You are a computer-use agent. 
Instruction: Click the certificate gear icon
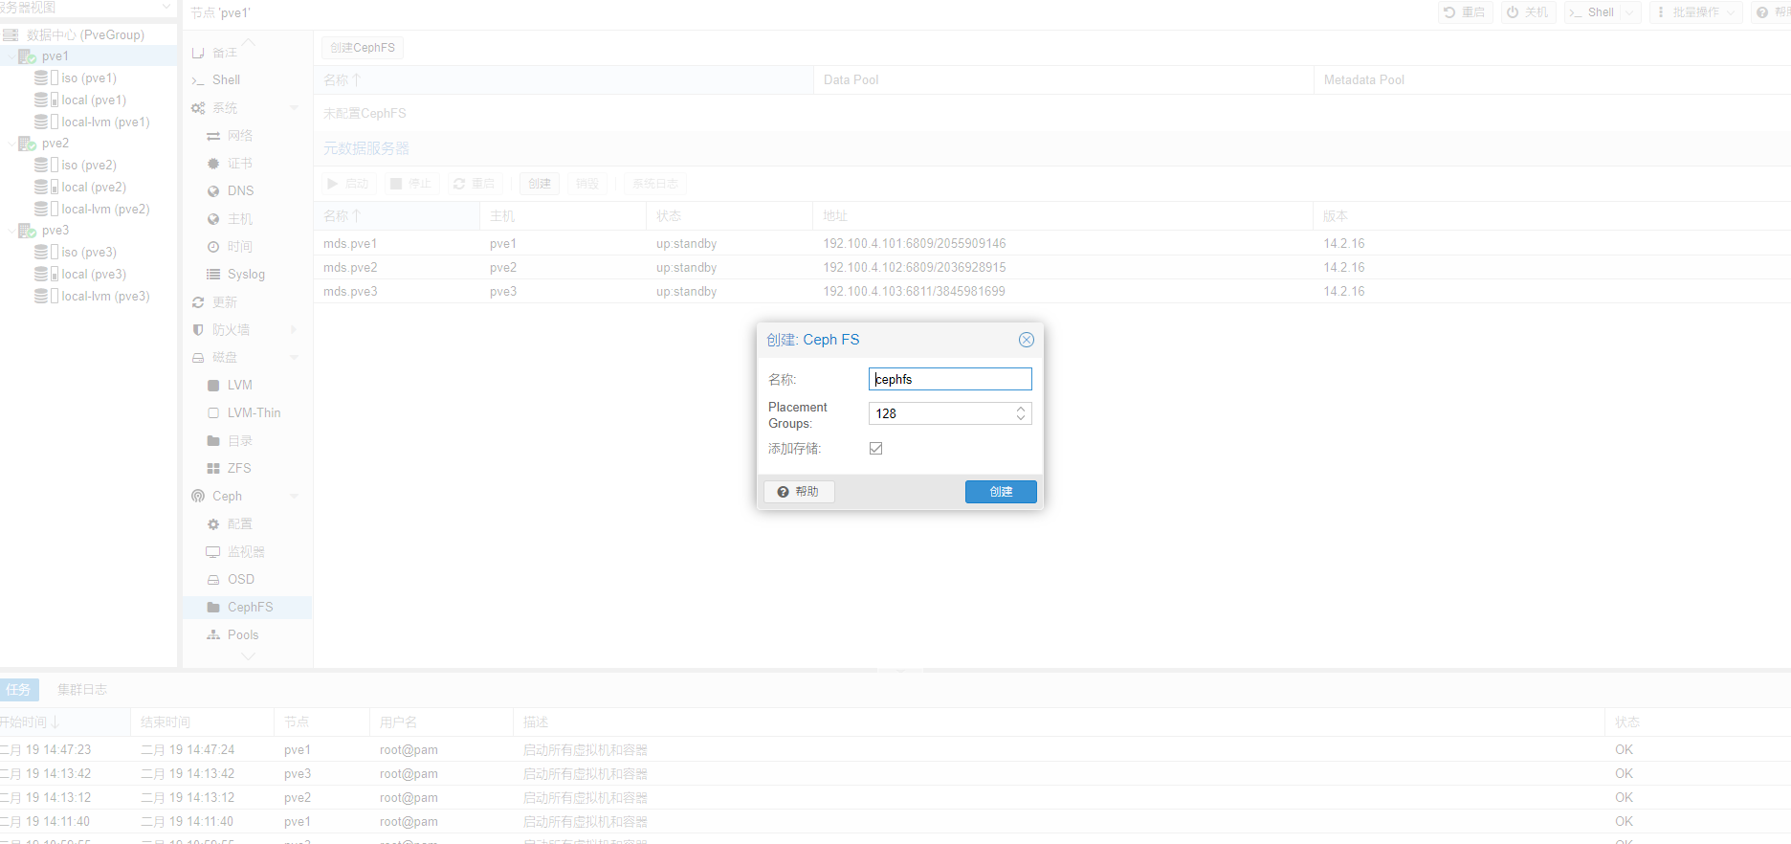213,164
